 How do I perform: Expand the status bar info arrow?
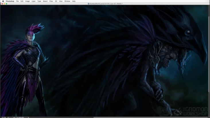pyautogui.click(x=28, y=117)
